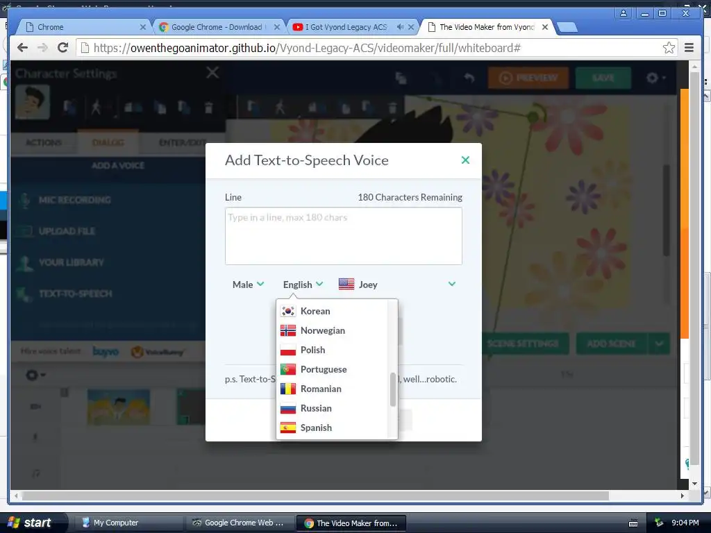Select Spanish from the language list
The image size is (711, 533).
tap(332, 428)
